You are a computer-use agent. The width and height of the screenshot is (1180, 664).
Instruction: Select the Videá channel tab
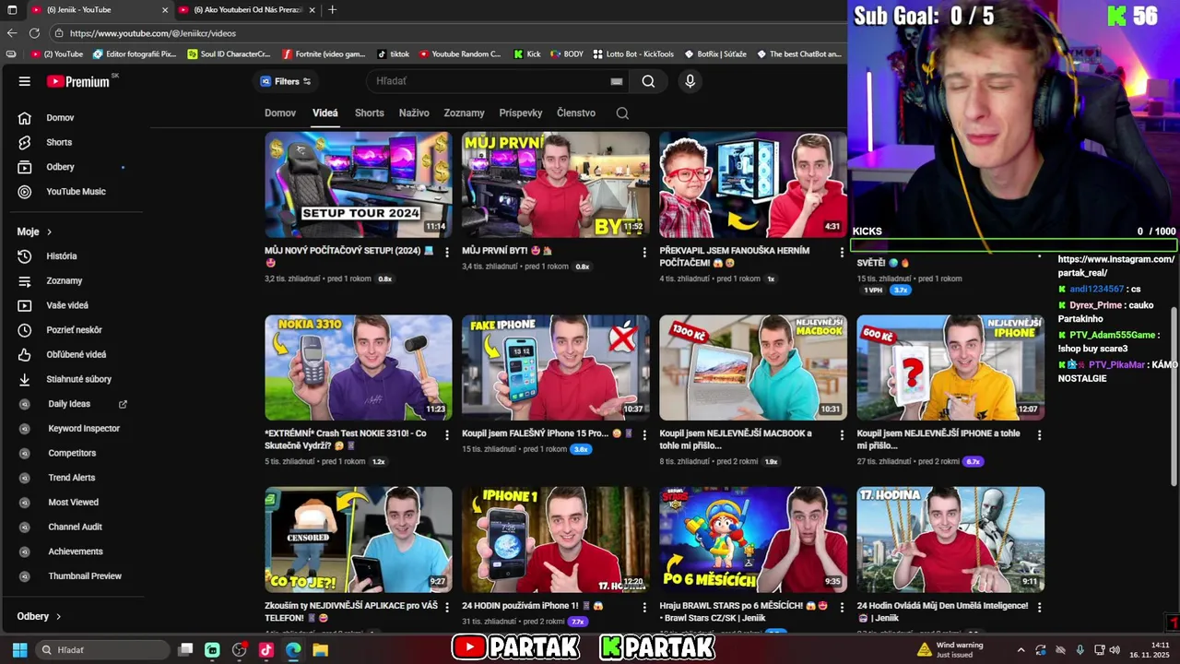[325, 113]
